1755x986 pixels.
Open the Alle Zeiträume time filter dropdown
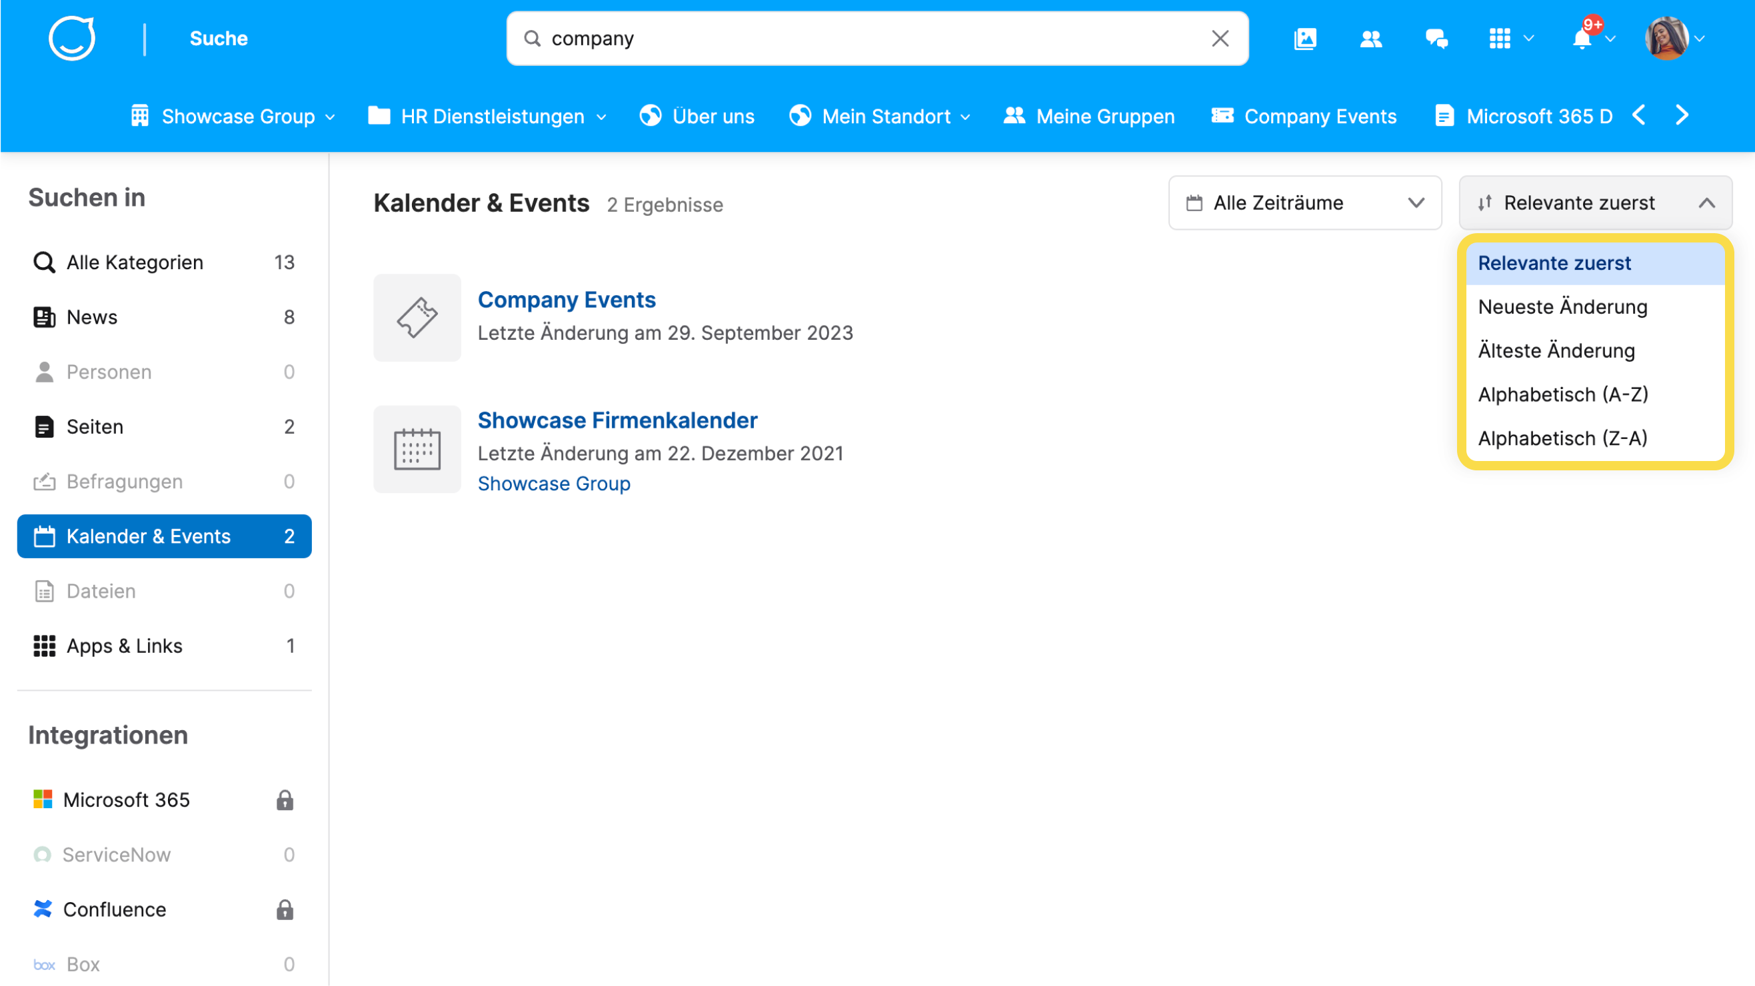pyautogui.click(x=1304, y=203)
